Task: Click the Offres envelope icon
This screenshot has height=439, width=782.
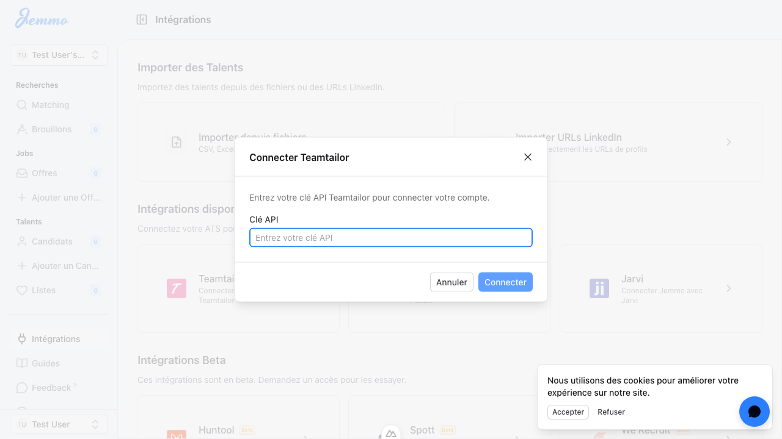Action: pyautogui.click(x=21, y=173)
